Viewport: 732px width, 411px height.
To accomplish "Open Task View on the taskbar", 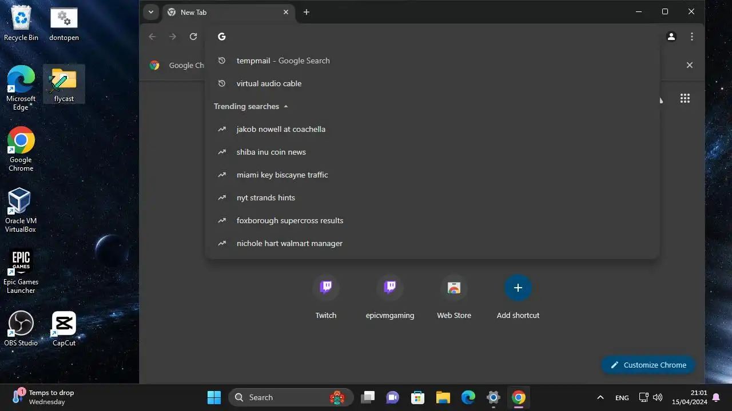I will pos(368,397).
